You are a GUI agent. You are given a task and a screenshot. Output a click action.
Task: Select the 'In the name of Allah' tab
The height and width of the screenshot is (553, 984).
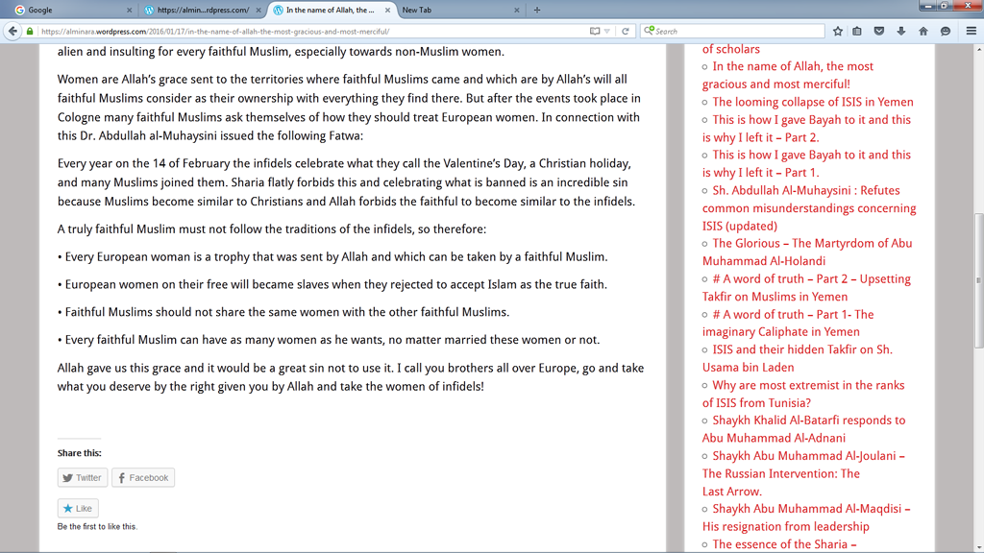[x=331, y=10]
